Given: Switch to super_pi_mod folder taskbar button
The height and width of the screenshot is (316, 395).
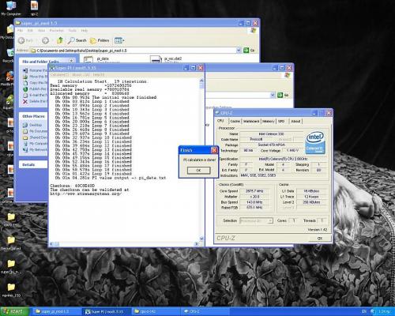Looking at the screenshot, I should click(56, 311).
